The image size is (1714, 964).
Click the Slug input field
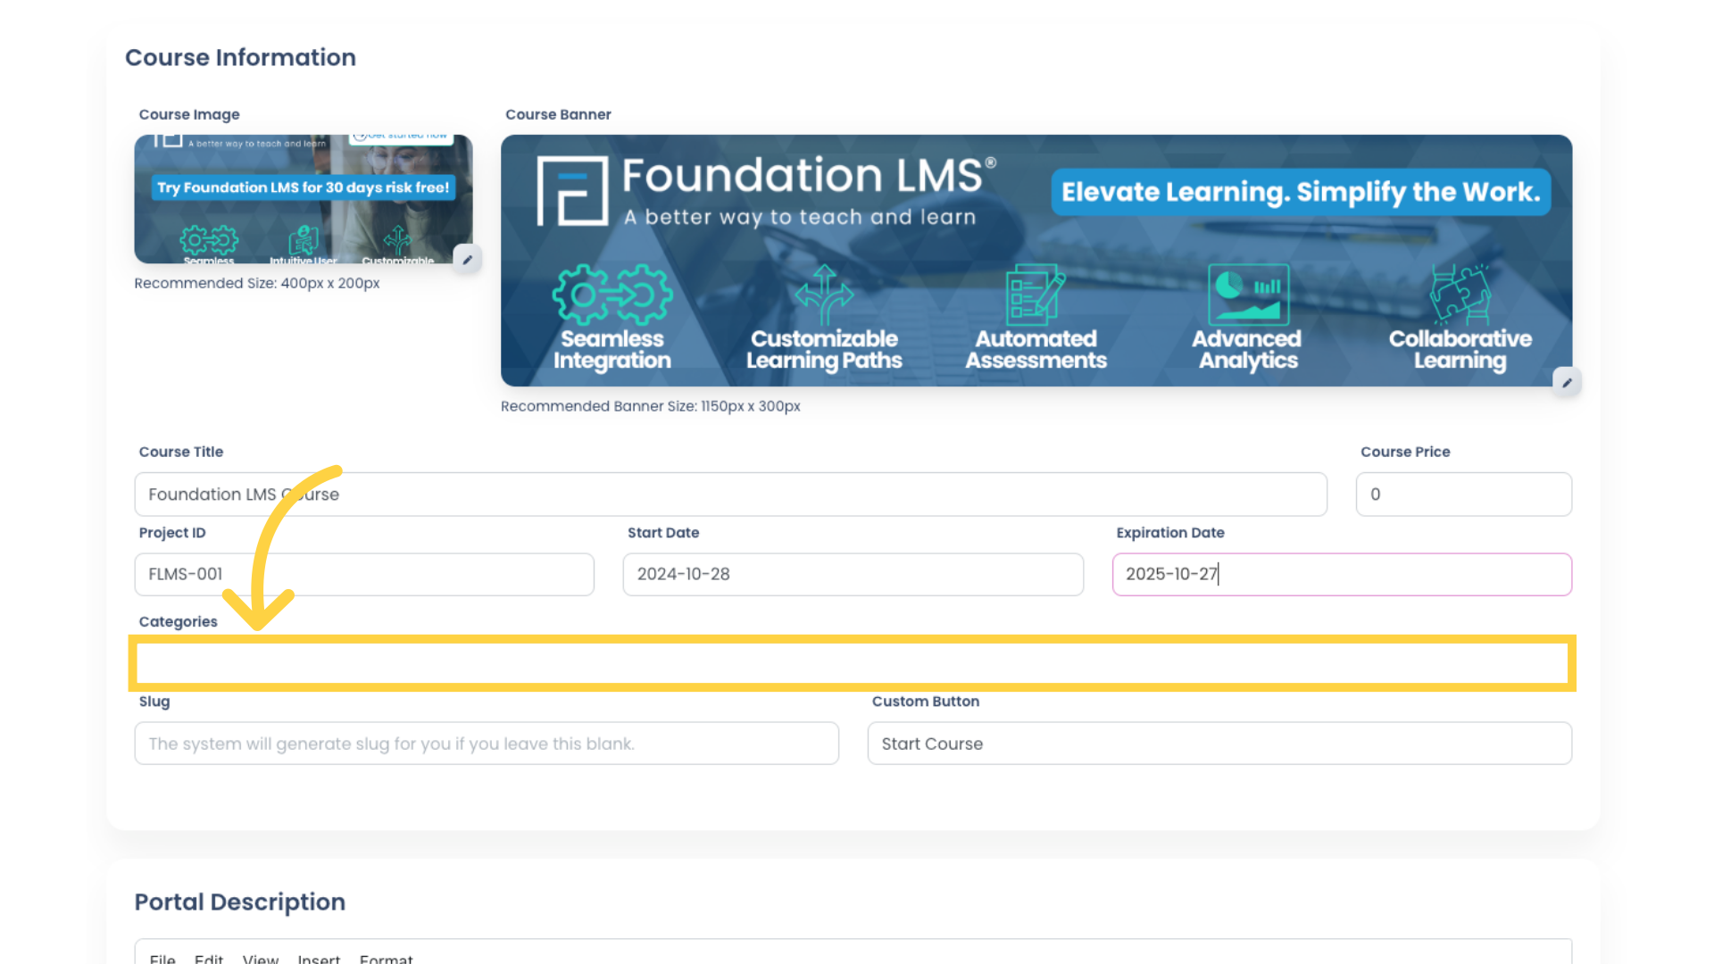487,743
